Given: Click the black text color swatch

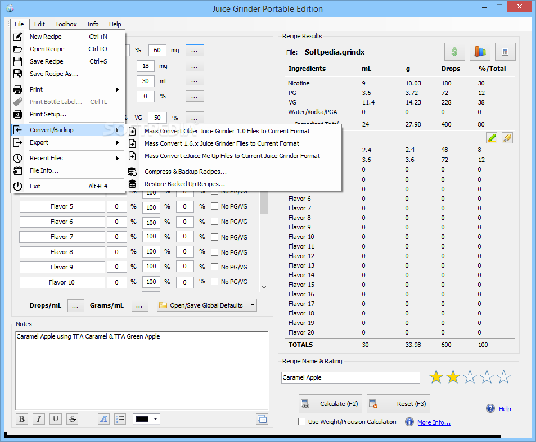Looking at the screenshot, I should [142, 419].
